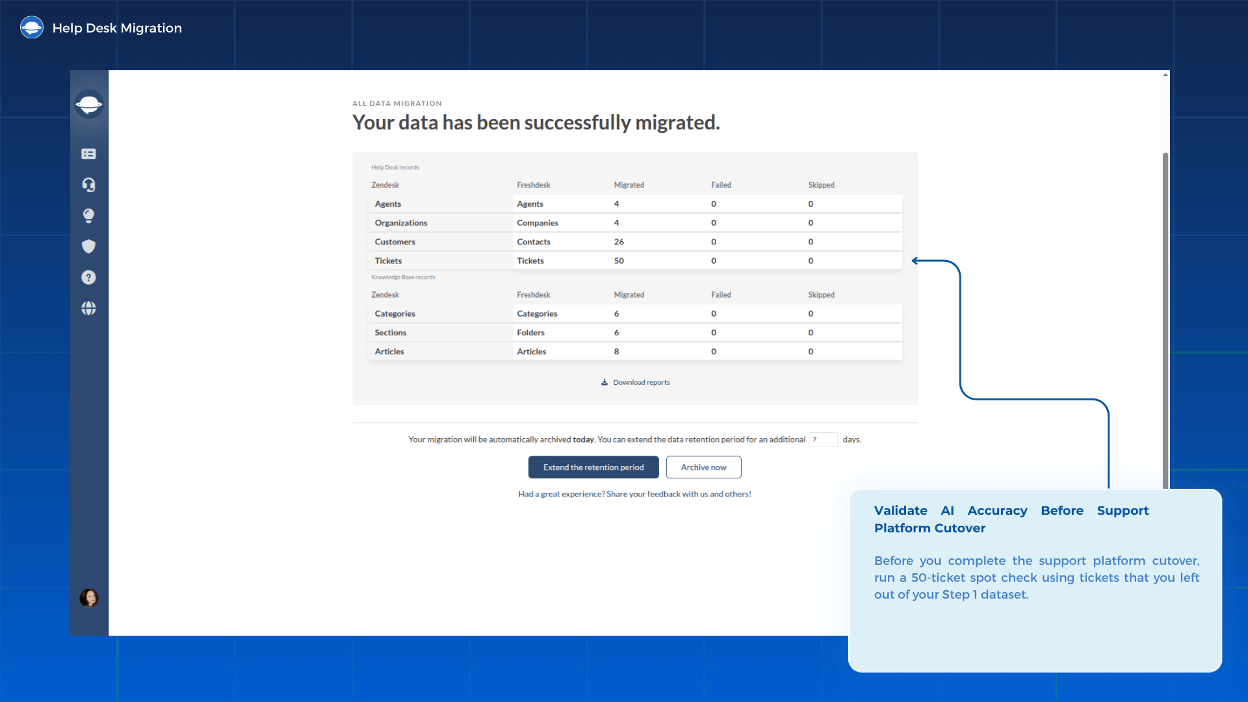Screen dimensions: 1248x702
Task: Click the feedback sharing link text
Action: pyautogui.click(x=634, y=494)
